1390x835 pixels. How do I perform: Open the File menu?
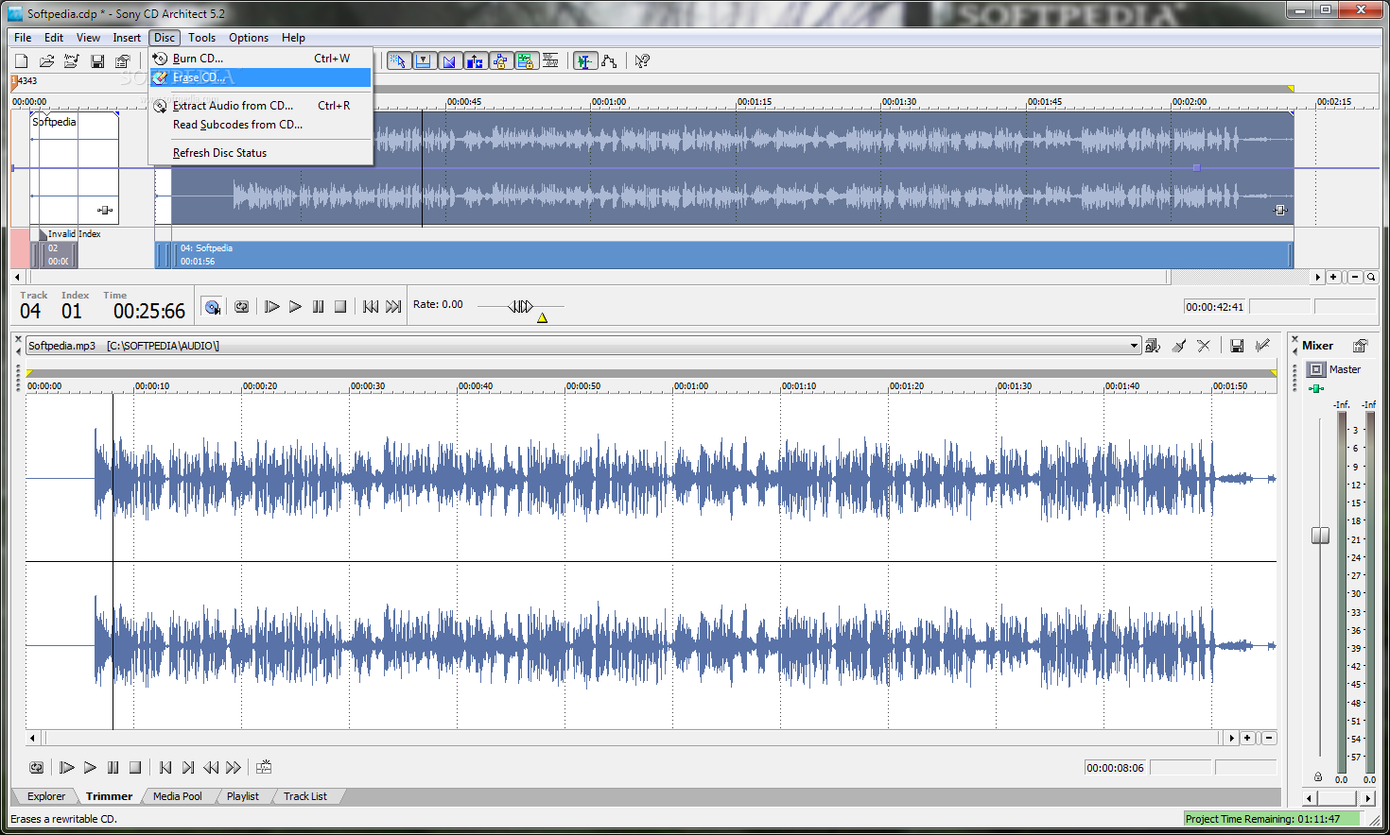tap(23, 38)
